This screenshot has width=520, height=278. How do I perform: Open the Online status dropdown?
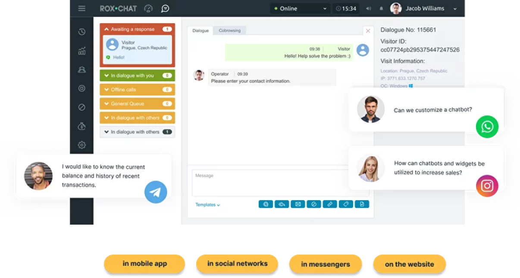click(301, 9)
